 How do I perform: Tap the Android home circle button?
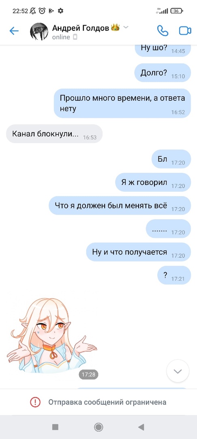98,427
